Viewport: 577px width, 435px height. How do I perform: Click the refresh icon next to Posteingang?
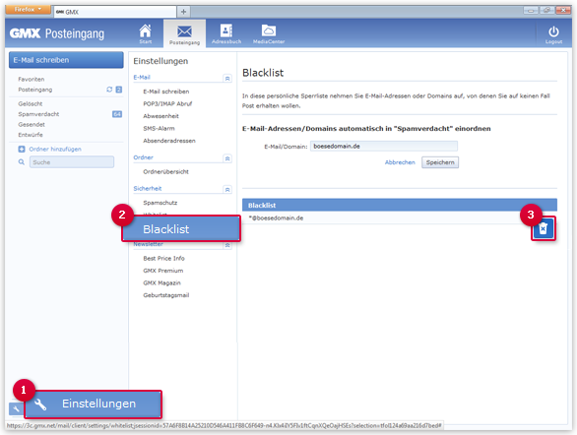(109, 90)
